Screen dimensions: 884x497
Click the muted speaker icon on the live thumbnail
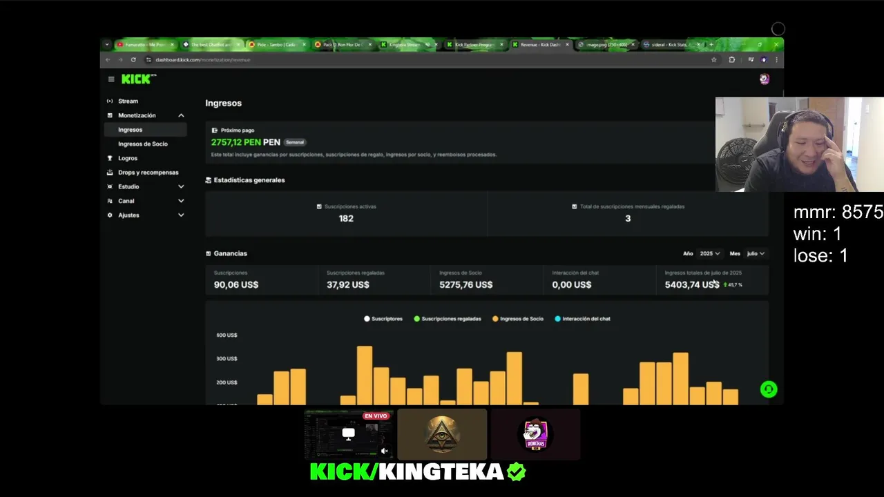point(385,451)
